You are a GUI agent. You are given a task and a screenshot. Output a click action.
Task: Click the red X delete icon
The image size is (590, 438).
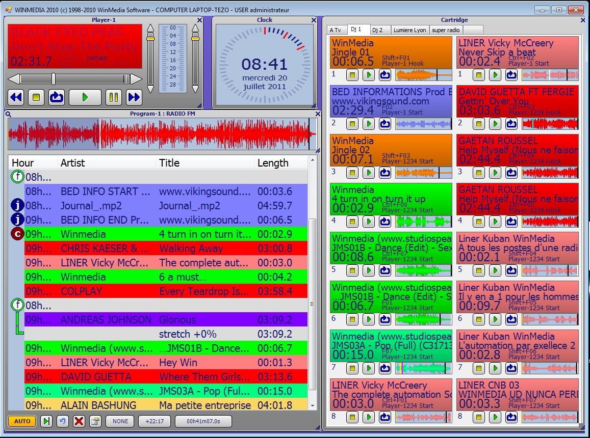[x=79, y=421]
